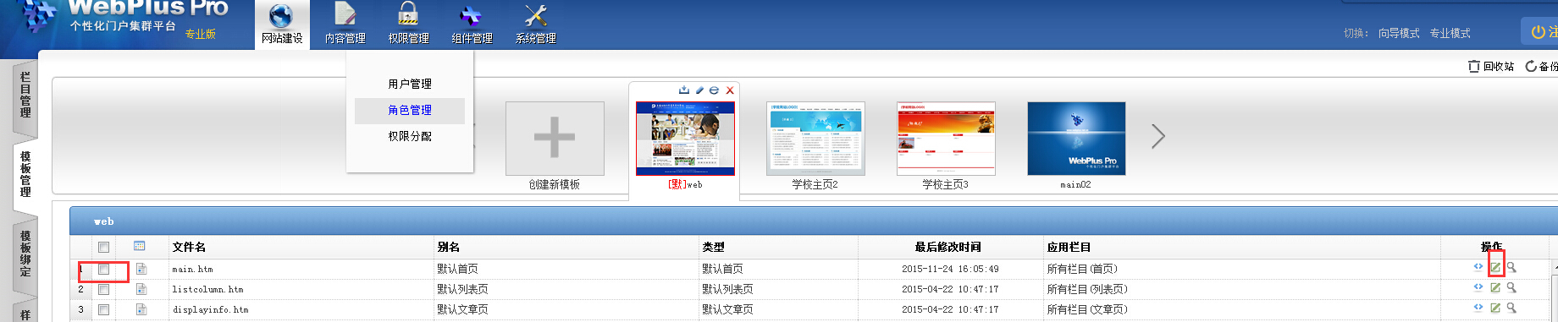Click the pencil edit icon above web template
Viewport: 1558px width, 322px height.
coord(699,90)
